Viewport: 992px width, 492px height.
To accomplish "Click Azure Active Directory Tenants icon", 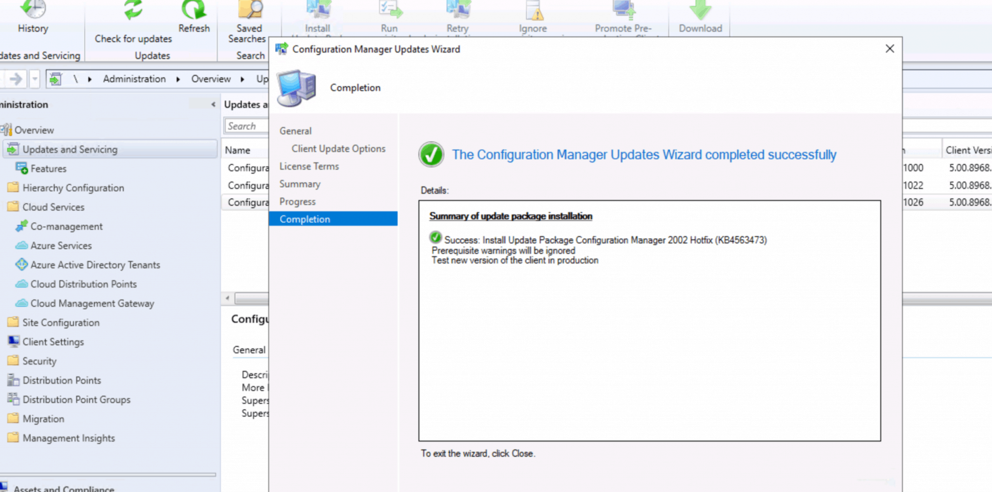I will tap(21, 265).
